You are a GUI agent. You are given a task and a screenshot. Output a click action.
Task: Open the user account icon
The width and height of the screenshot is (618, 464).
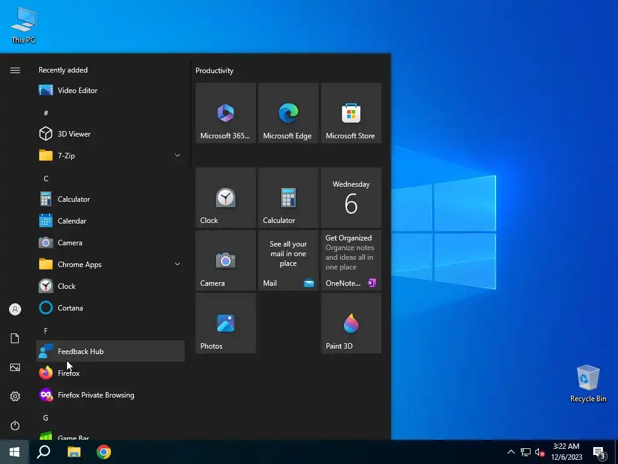(15, 309)
